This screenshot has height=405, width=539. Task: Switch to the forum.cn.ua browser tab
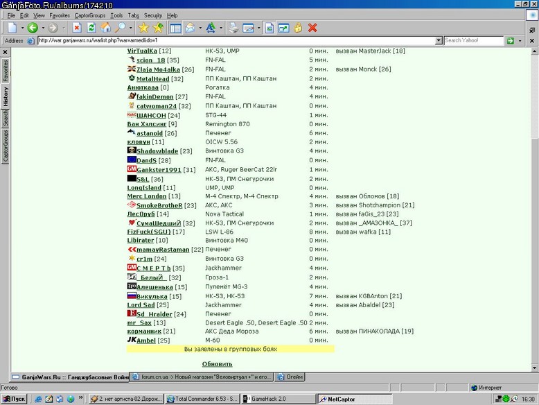[x=202, y=377]
